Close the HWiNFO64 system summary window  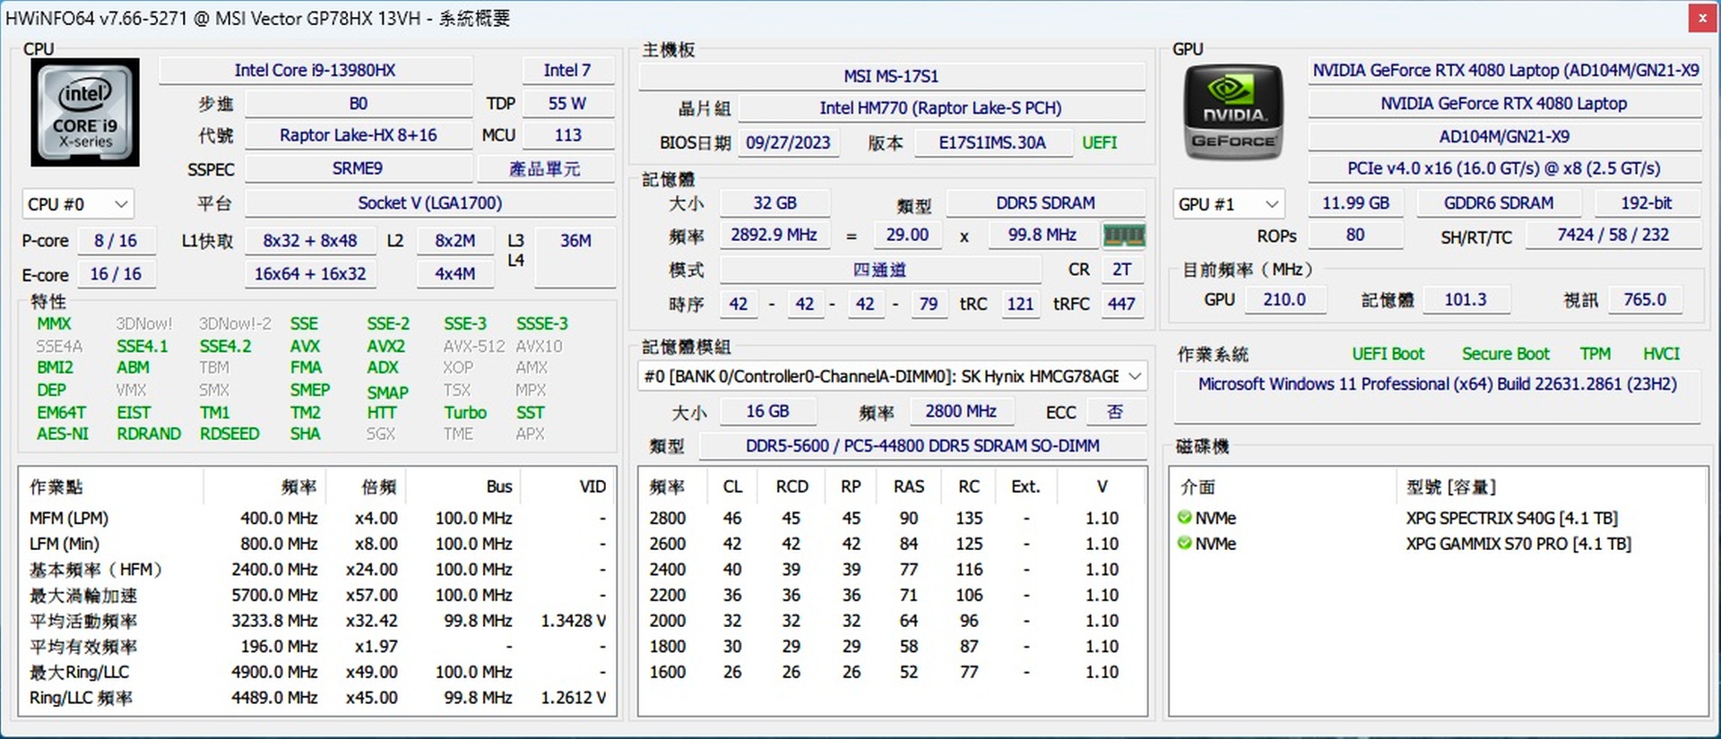pos(1702,18)
